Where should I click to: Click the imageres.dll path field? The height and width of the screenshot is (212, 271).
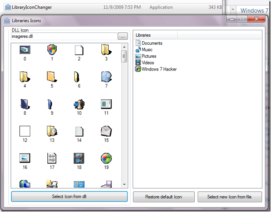pyautogui.click(x=64, y=36)
